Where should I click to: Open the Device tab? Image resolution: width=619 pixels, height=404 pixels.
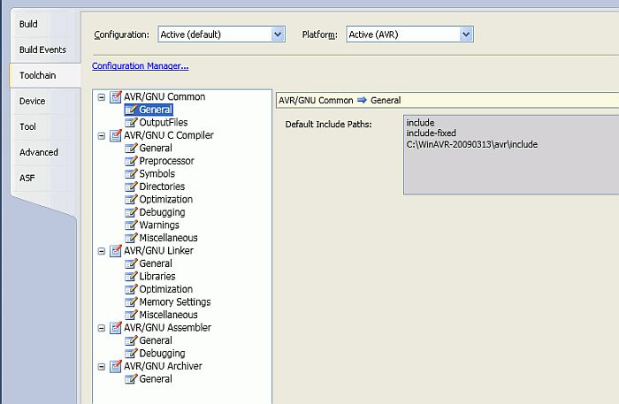pos(33,101)
